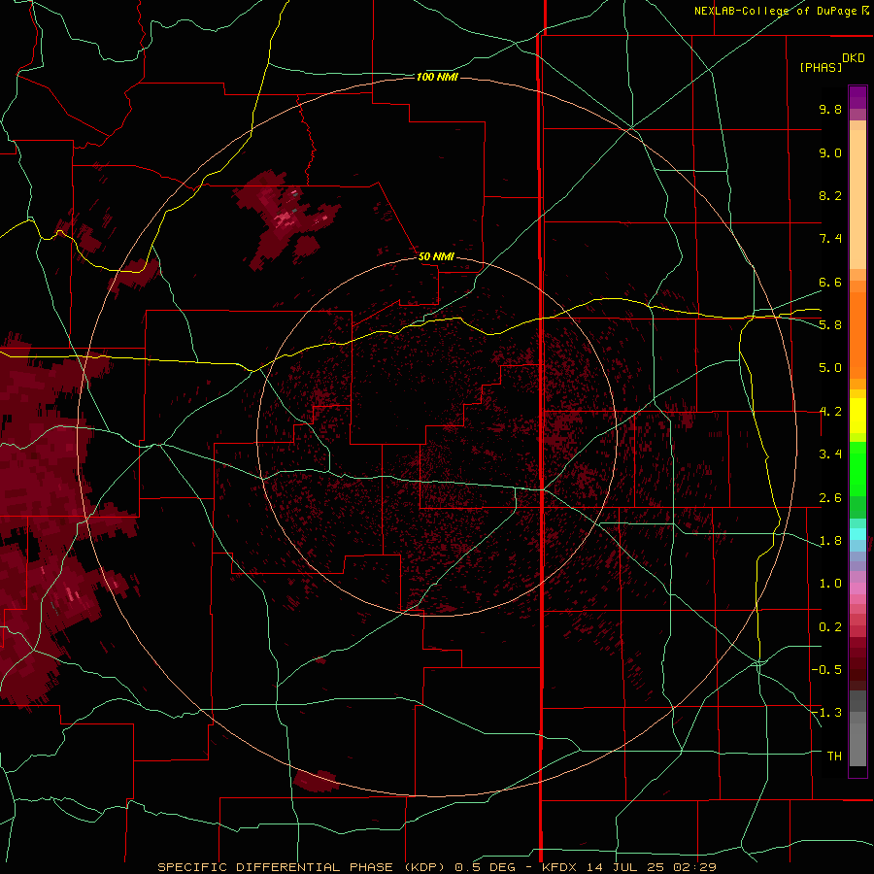Click the 6.6 legend value
The height and width of the screenshot is (874, 874).
tap(830, 282)
